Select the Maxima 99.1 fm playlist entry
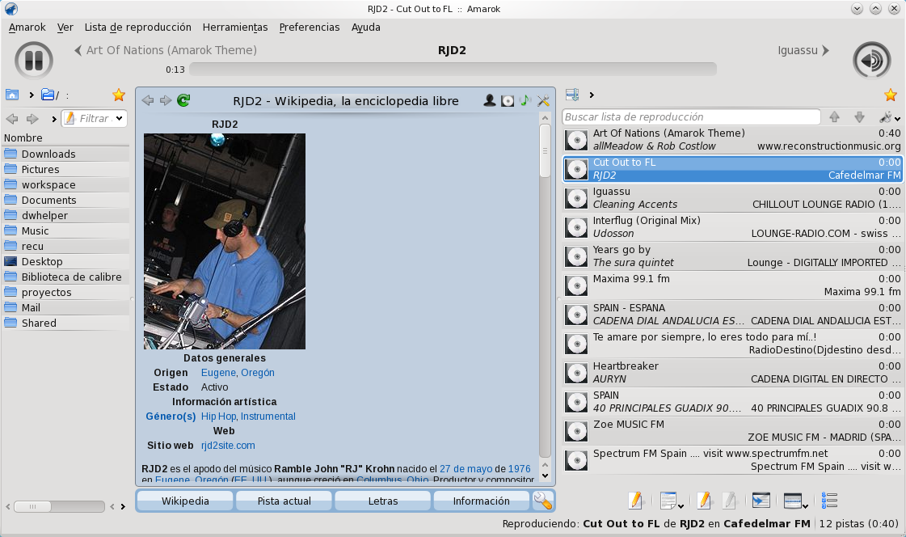 tap(733, 285)
